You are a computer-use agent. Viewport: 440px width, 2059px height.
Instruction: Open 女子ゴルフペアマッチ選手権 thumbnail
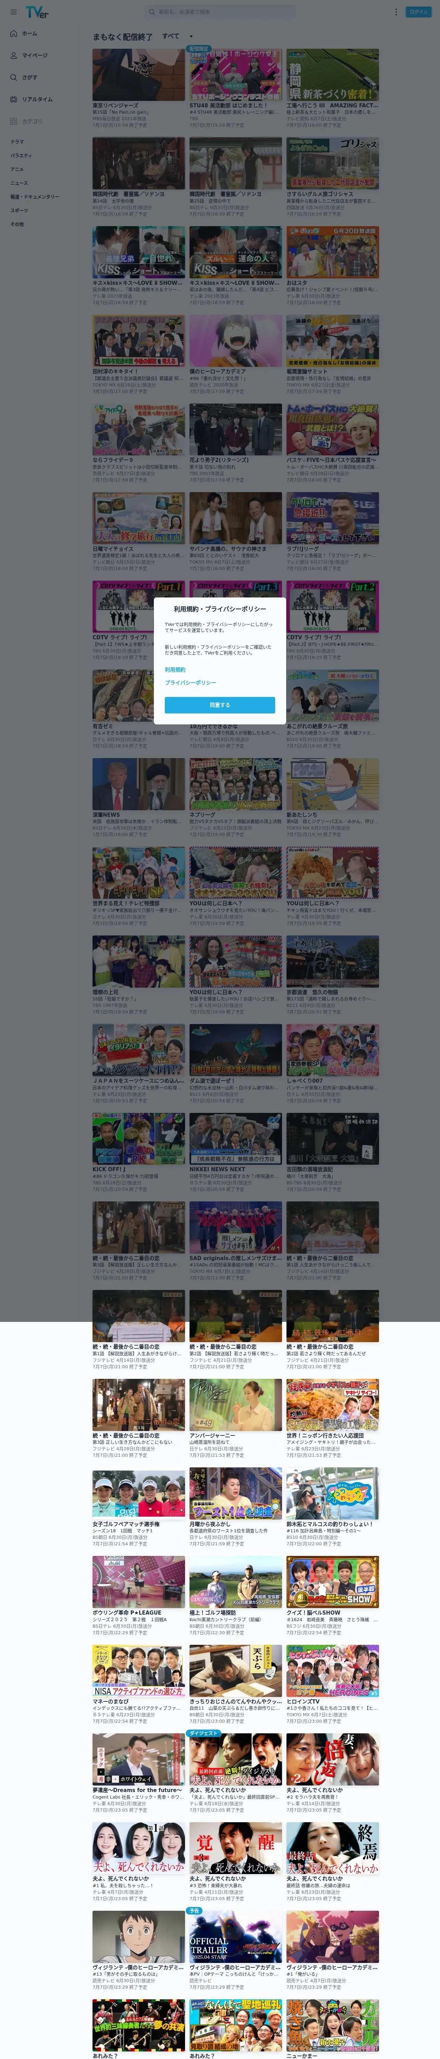pyautogui.click(x=138, y=1493)
